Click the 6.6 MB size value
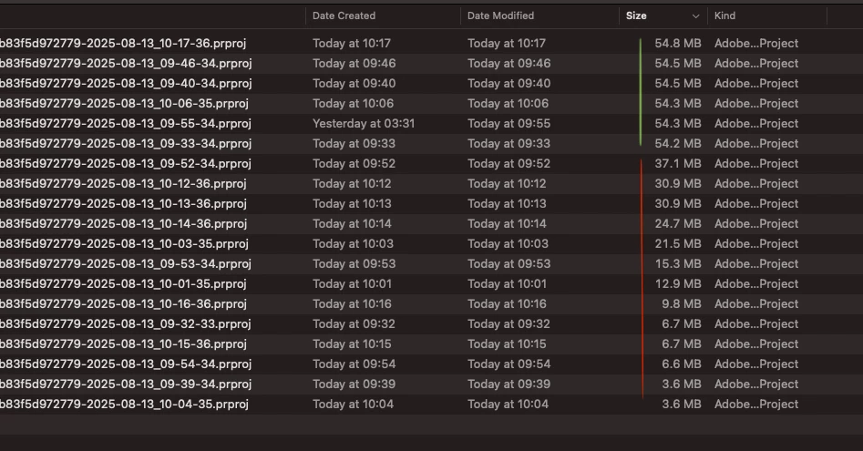Image resolution: width=863 pixels, height=451 pixels. pos(682,364)
